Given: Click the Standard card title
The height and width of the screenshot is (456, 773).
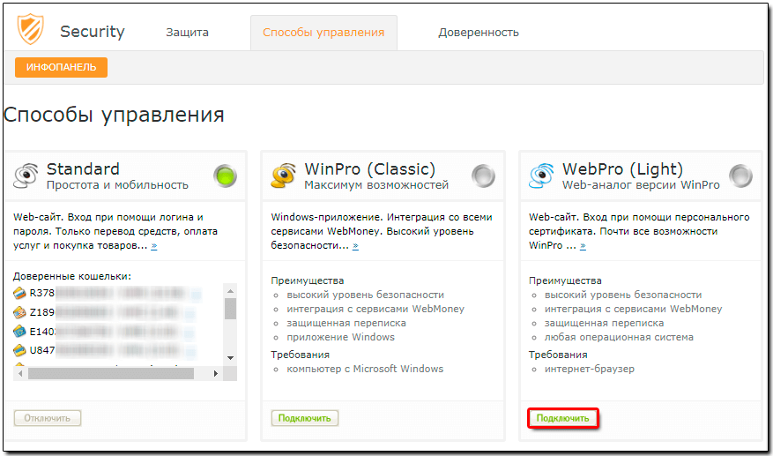Looking at the screenshot, I should tap(83, 168).
